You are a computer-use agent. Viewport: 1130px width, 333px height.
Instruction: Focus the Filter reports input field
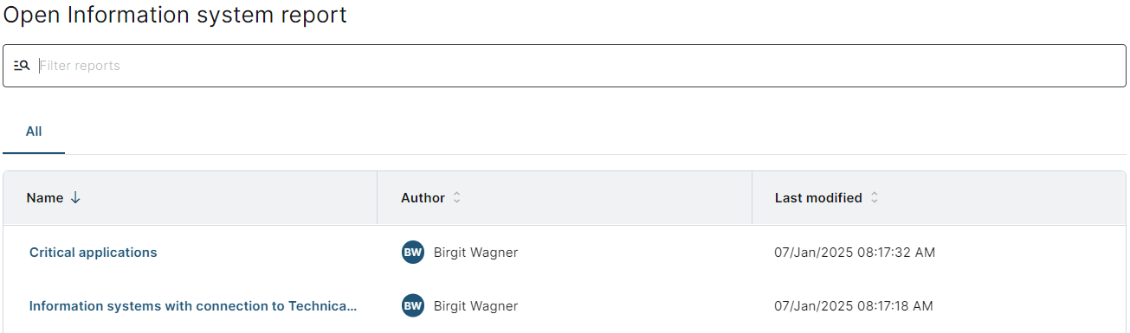pos(580,66)
